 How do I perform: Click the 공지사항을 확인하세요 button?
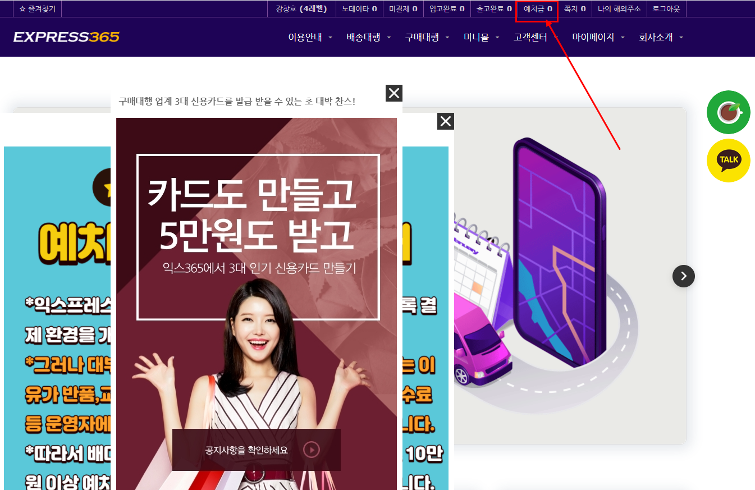tap(257, 450)
